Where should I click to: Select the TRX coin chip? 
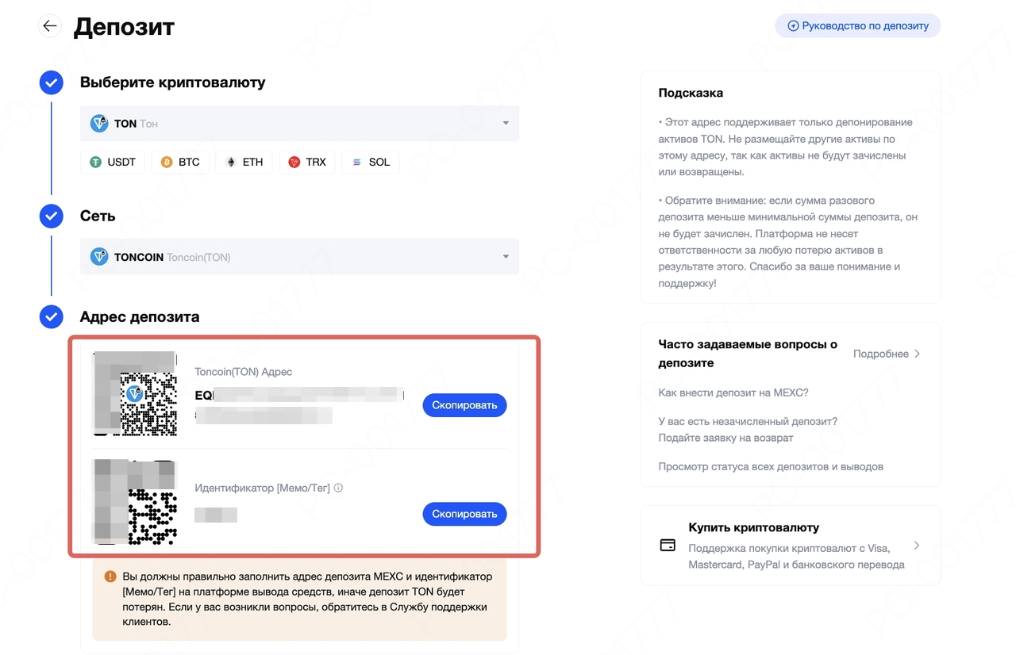pos(306,162)
